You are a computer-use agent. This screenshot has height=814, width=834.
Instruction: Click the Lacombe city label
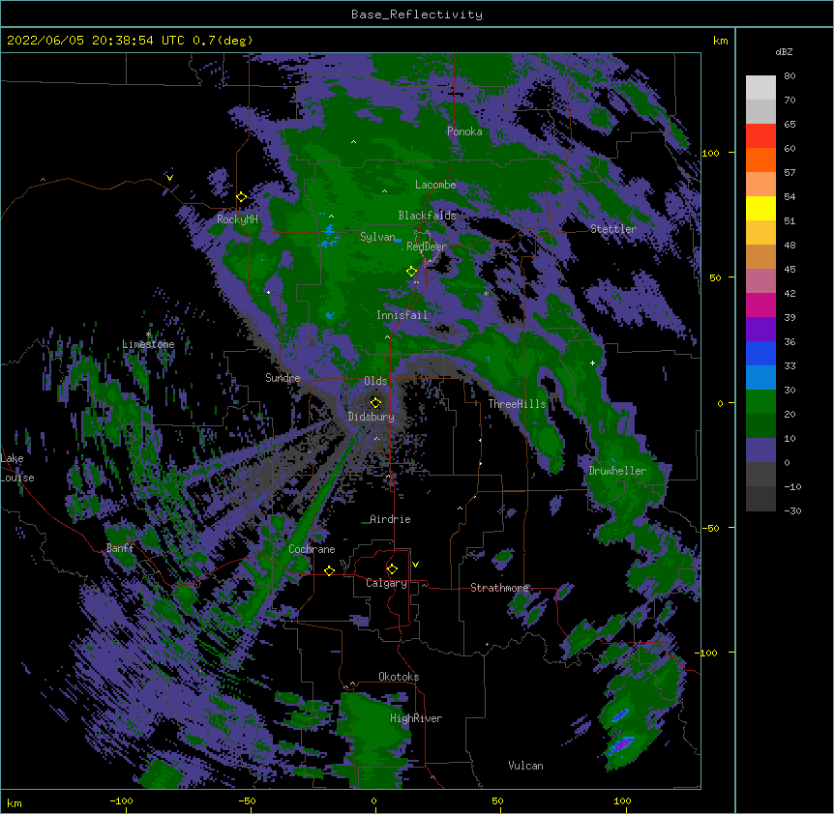(x=435, y=185)
